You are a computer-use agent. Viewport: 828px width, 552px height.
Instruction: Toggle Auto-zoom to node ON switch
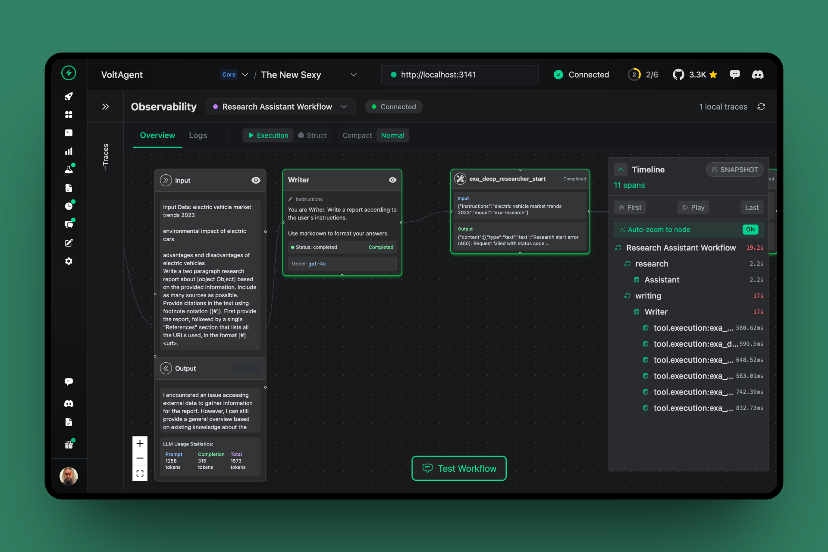[750, 229]
